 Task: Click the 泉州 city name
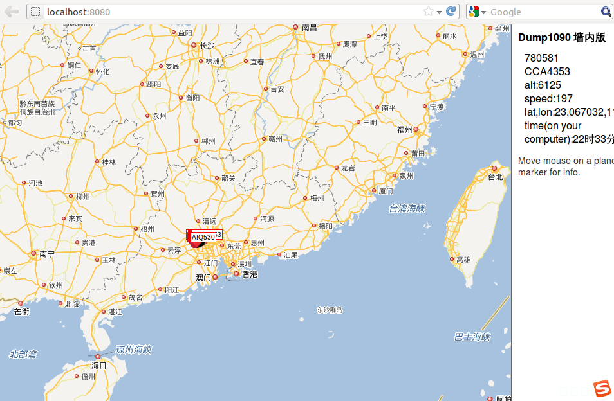point(407,176)
